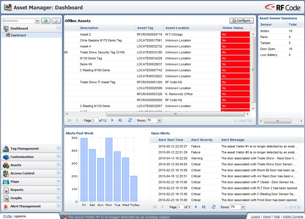Expand the Maps section
Viewport: 305px width, 219px height.
(59, 181)
